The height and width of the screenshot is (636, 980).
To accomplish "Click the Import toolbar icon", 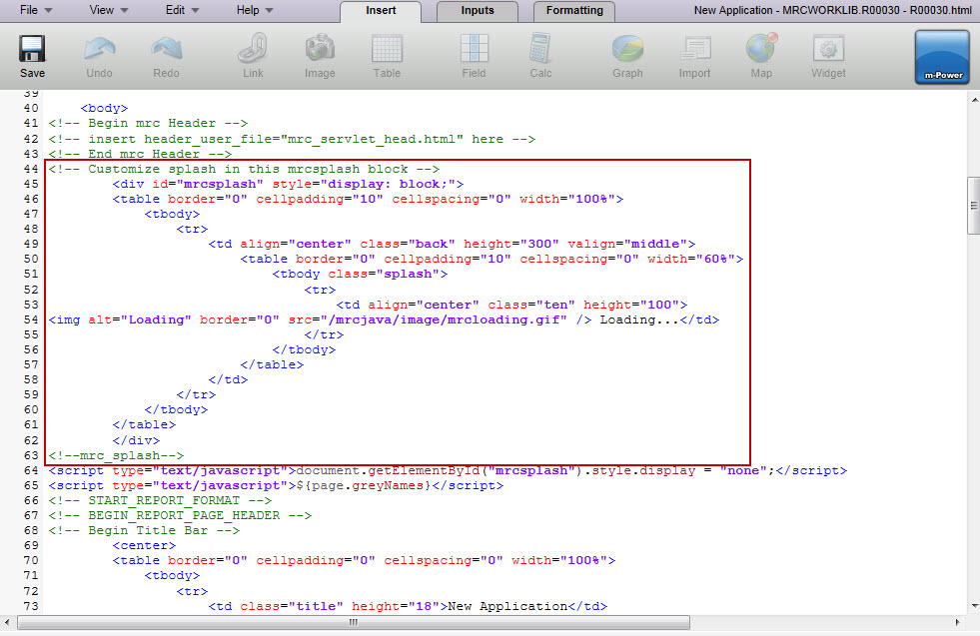I will point(695,49).
